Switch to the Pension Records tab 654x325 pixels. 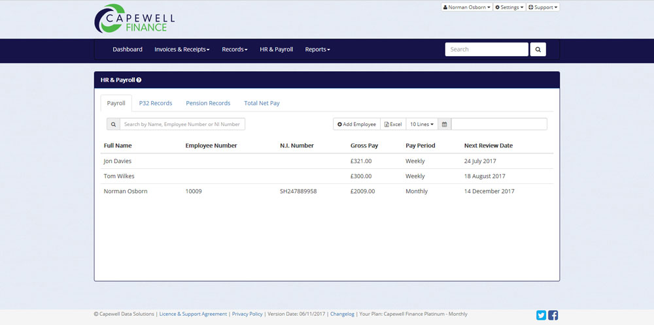coord(208,103)
